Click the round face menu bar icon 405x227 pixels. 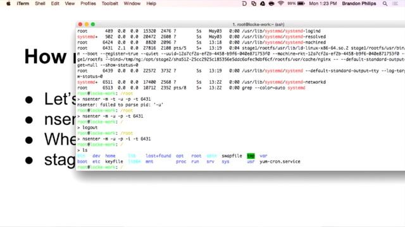pos(271,4)
